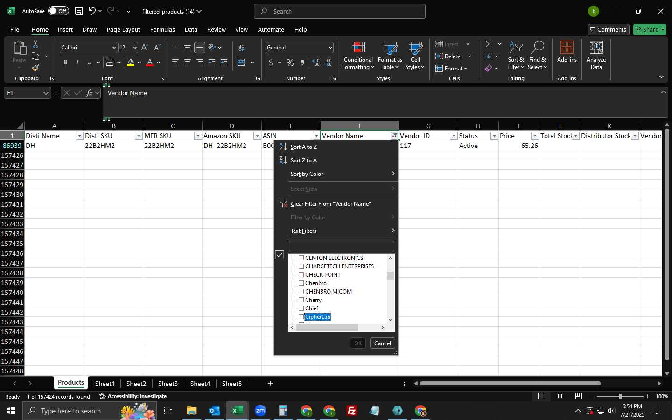Click Analyze Data icon
The width and height of the screenshot is (672, 420).
tap(596, 56)
